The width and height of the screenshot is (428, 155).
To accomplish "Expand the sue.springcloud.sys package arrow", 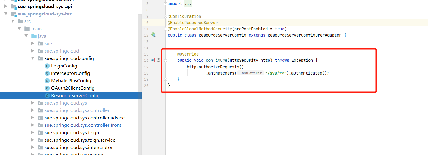I will [x=33, y=103].
